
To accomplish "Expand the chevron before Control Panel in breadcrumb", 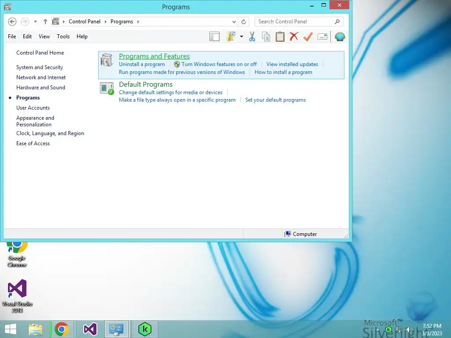I will pyautogui.click(x=63, y=22).
